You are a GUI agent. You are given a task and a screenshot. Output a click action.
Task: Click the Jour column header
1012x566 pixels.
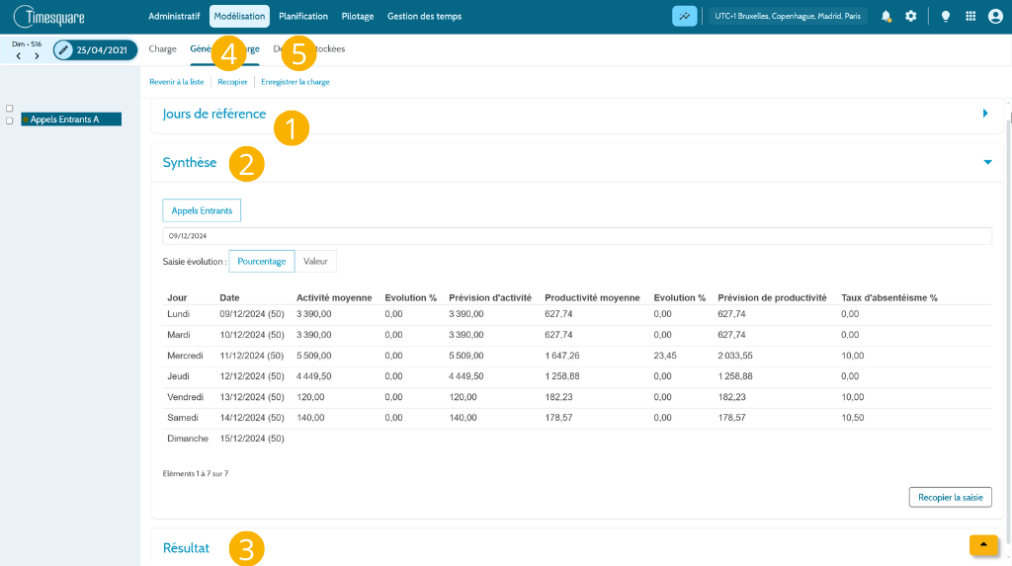[x=178, y=297]
